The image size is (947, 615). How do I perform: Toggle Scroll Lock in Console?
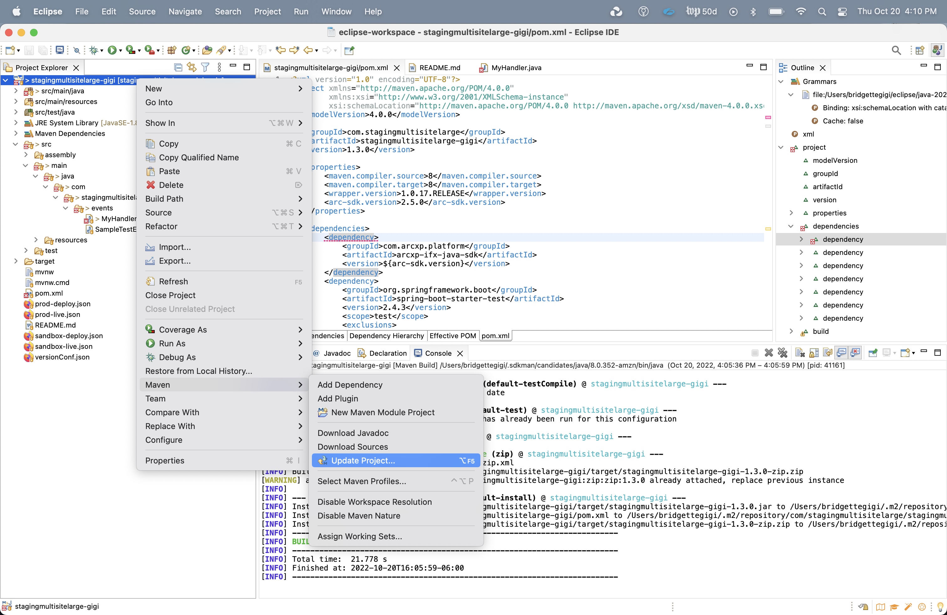click(814, 353)
